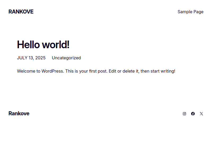Image resolution: width=212 pixels, height=159 pixels.
Task: Go to the Sample Page navigation link
Action: [190, 12]
